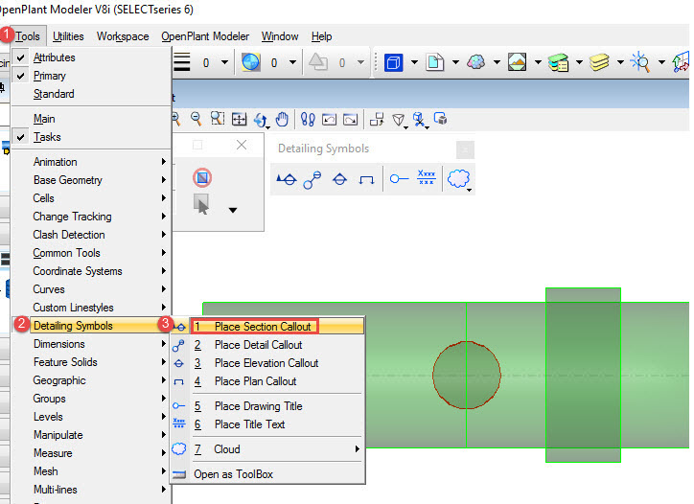Choose Place Title Text

coord(267,424)
